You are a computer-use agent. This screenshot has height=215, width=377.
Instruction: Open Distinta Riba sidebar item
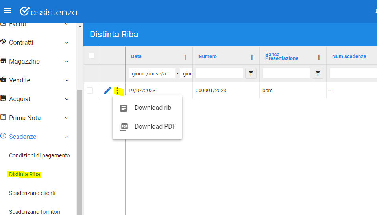(24, 174)
